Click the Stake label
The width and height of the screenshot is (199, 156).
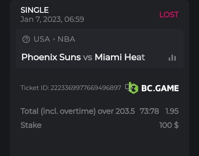pyautogui.click(x=31, y=125)
